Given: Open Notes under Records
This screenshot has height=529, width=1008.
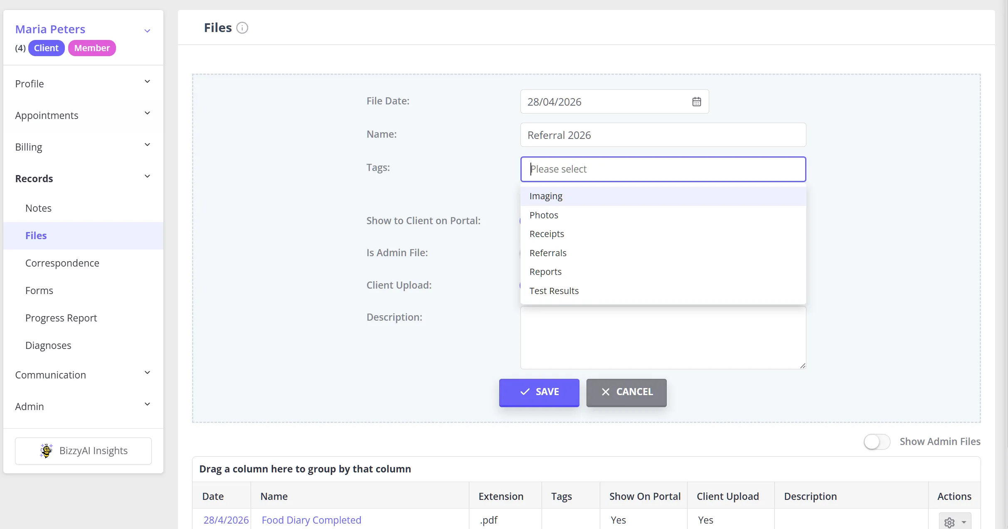Looking at the screenshot, I should click(x=83, y=208).
